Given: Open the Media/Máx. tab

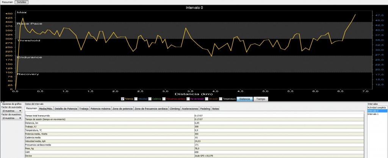Looking at the screenshot, I should click(46, 108).
